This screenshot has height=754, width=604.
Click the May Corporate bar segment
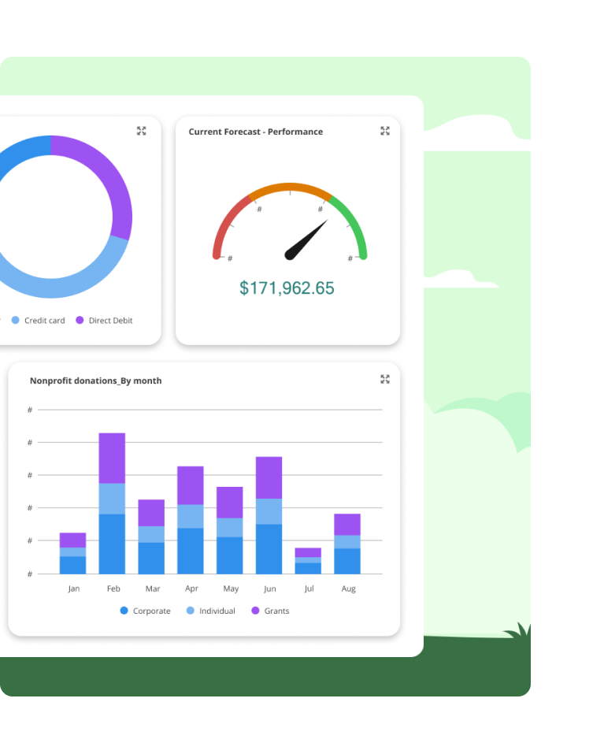point(230,555)
